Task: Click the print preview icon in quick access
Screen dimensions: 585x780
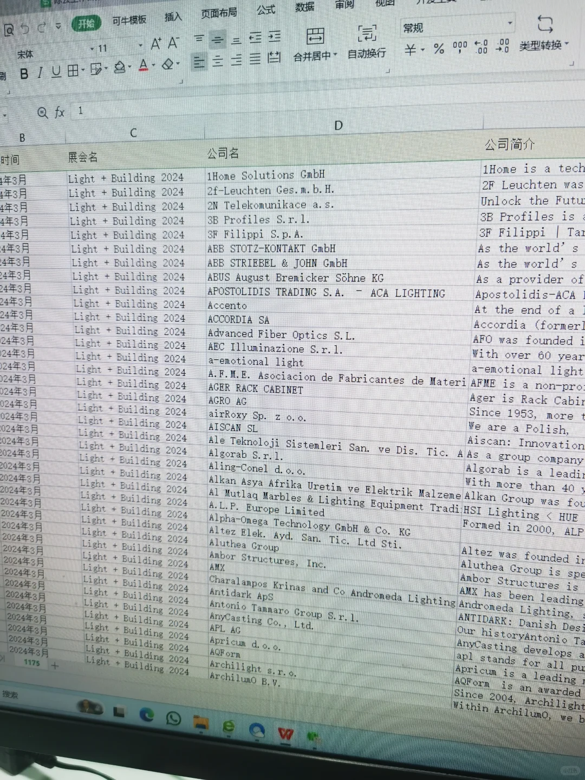Action: point(9,30)
